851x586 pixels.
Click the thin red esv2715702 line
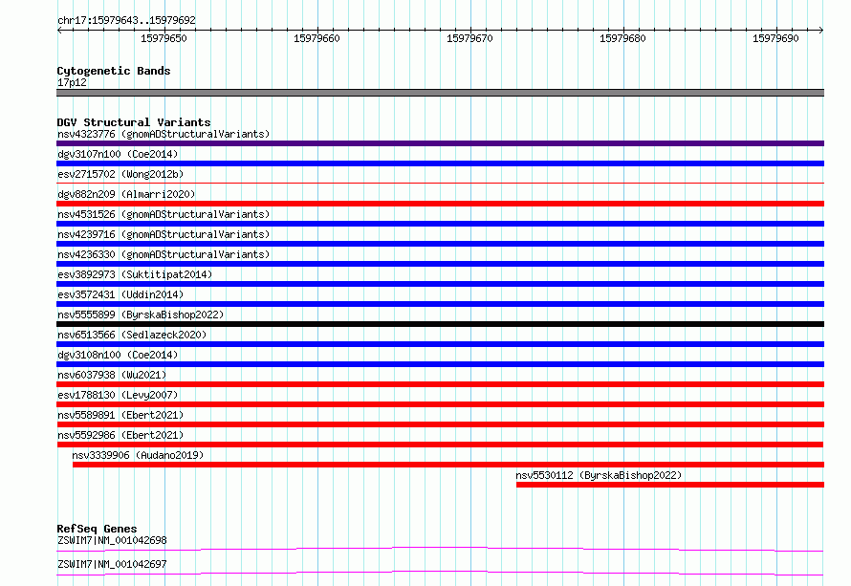pyautogui.click(x=440, y=184)
